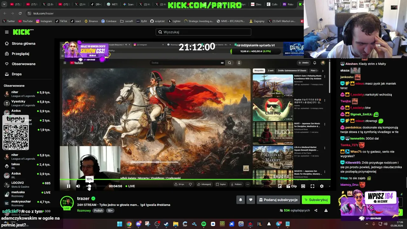The image size is (407, 229).
Task: Open the YouTube bookmark
Action: click(x=25, y=21)
